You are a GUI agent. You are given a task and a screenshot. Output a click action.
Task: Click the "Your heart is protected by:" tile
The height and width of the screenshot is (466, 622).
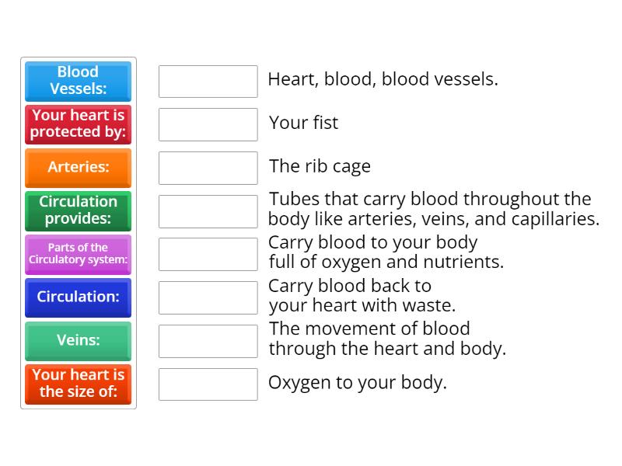78,124
